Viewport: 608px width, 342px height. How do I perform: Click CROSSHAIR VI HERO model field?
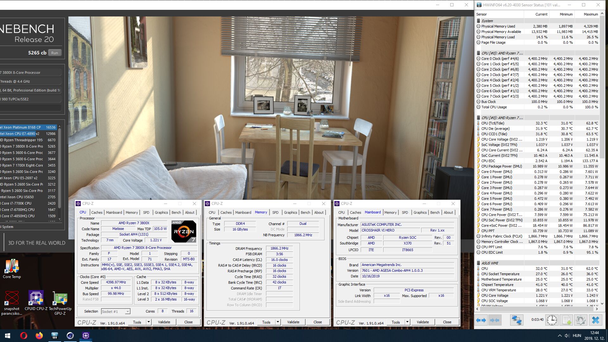tap(390, 230)
